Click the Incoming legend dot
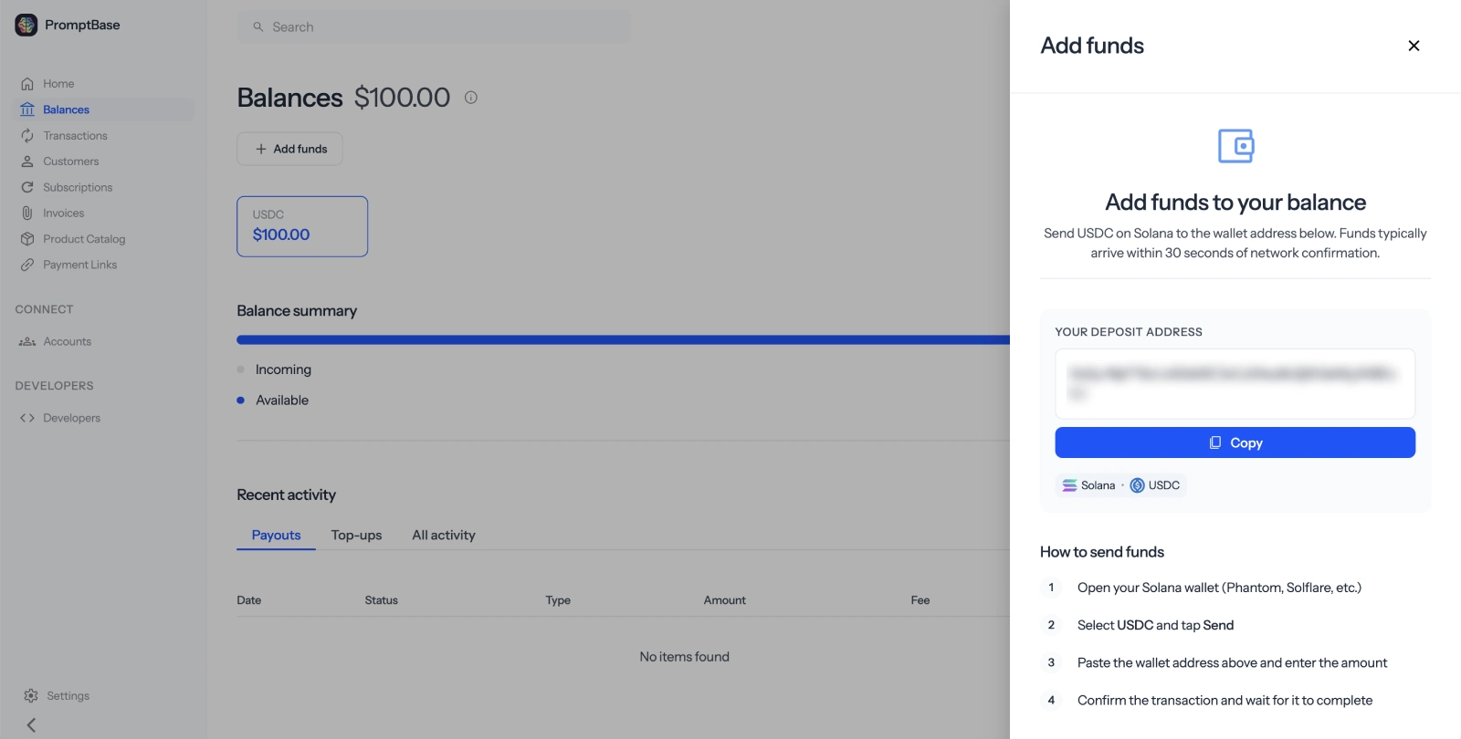The image size is (1461, 739). [241, 369]
